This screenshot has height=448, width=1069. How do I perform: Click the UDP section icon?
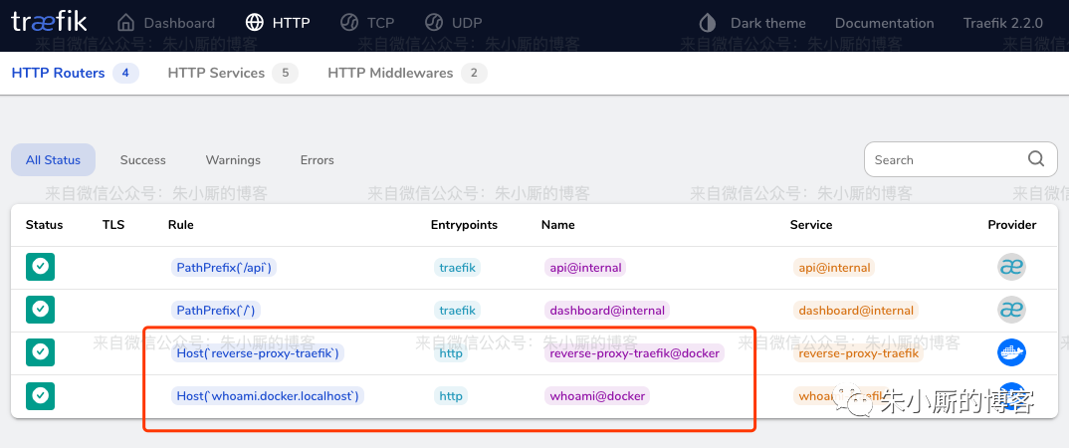pyautogui.click(x=434, y=23)
